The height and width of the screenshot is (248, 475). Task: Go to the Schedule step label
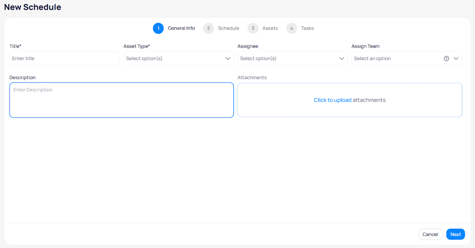tap(228, 28)
